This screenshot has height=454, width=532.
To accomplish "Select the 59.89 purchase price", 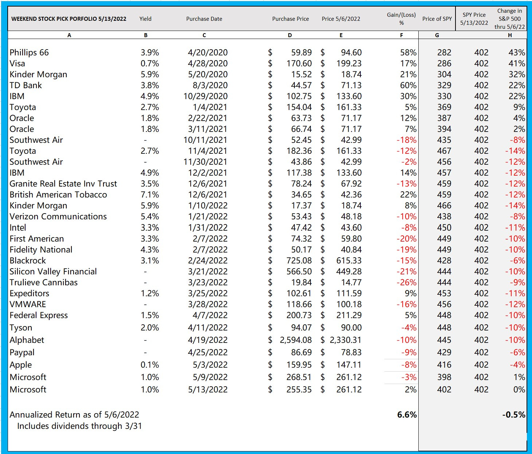I will tap(301, 52).
